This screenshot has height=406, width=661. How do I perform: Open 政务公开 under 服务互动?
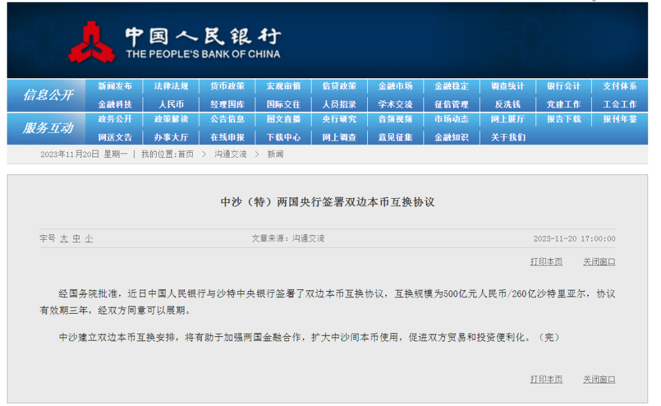[115, 119]
